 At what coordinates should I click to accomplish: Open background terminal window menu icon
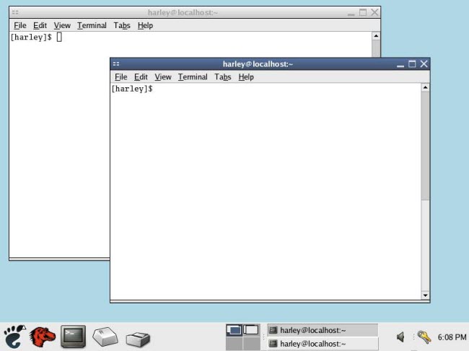[15, 12]
